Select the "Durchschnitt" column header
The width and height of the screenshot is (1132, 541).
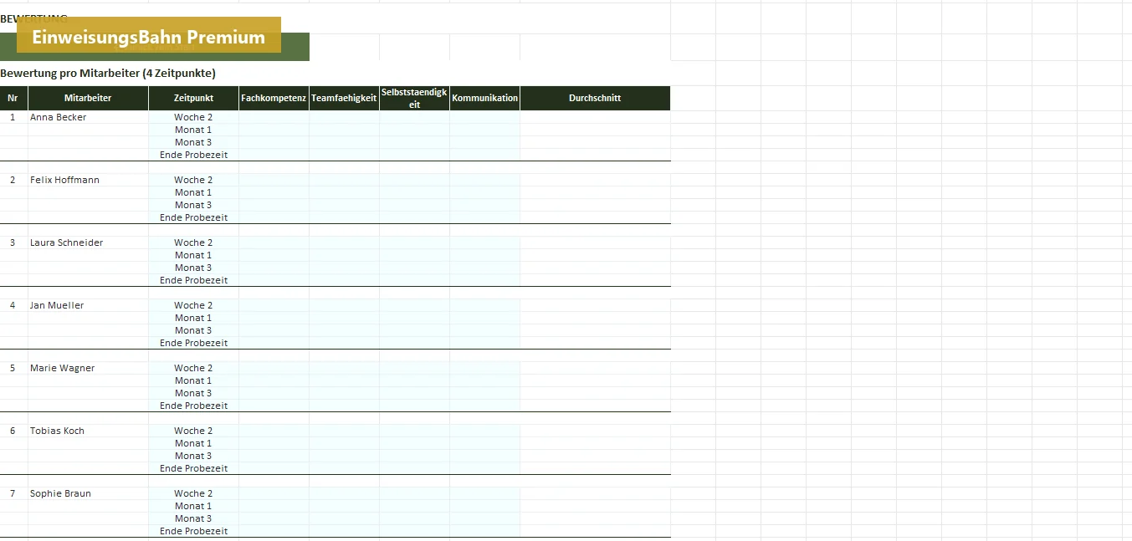[595, 98]
